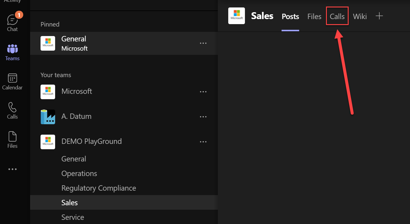Viewport: 410px width, 224px height.
Task: Open Files from the left sidebar
Action: click(12, 140)
